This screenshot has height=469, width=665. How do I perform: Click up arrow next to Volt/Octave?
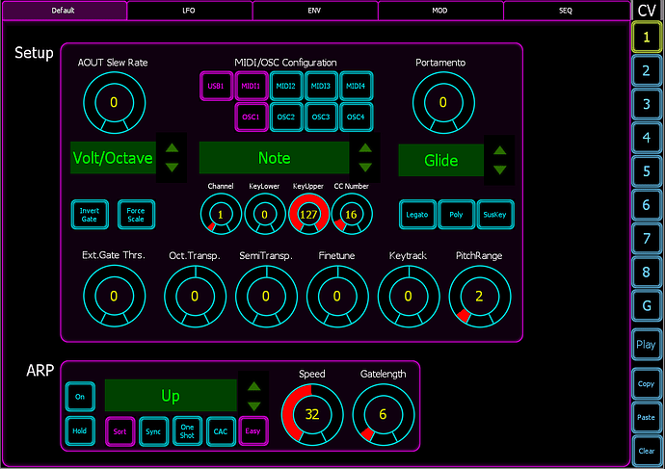coord(172,148)
